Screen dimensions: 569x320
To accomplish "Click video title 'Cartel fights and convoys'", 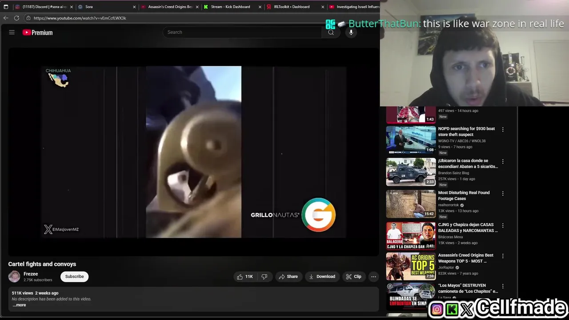I will pos(42,264).
